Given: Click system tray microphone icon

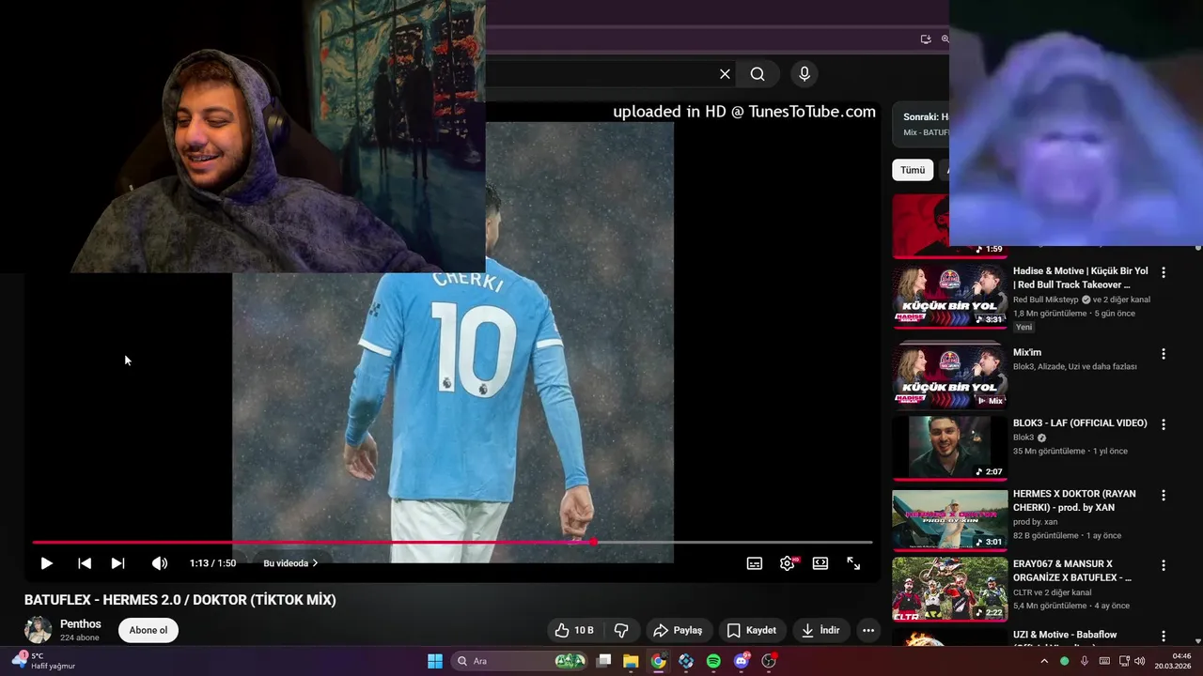Looking at the screenshot, I should (x=1085, y=661).
